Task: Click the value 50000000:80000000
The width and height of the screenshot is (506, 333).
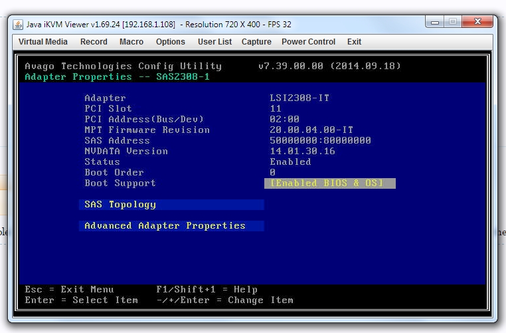Action: click(x=320, y=140)
